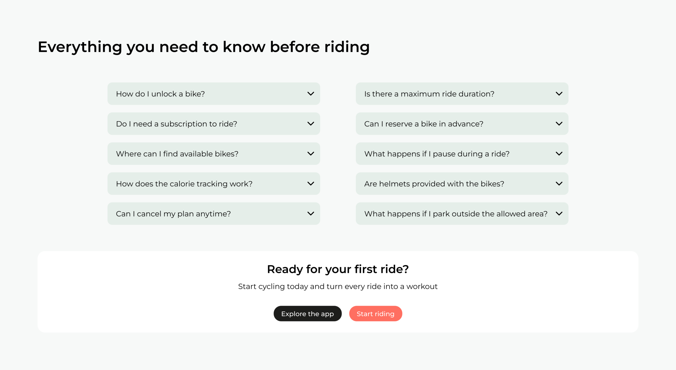Click the 'Ready for your first ride?' heading

tap(338, 269)
